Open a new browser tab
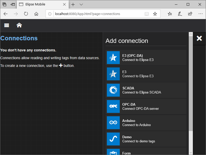This screenshot has width=206, height=155. (x=73, y=4)
